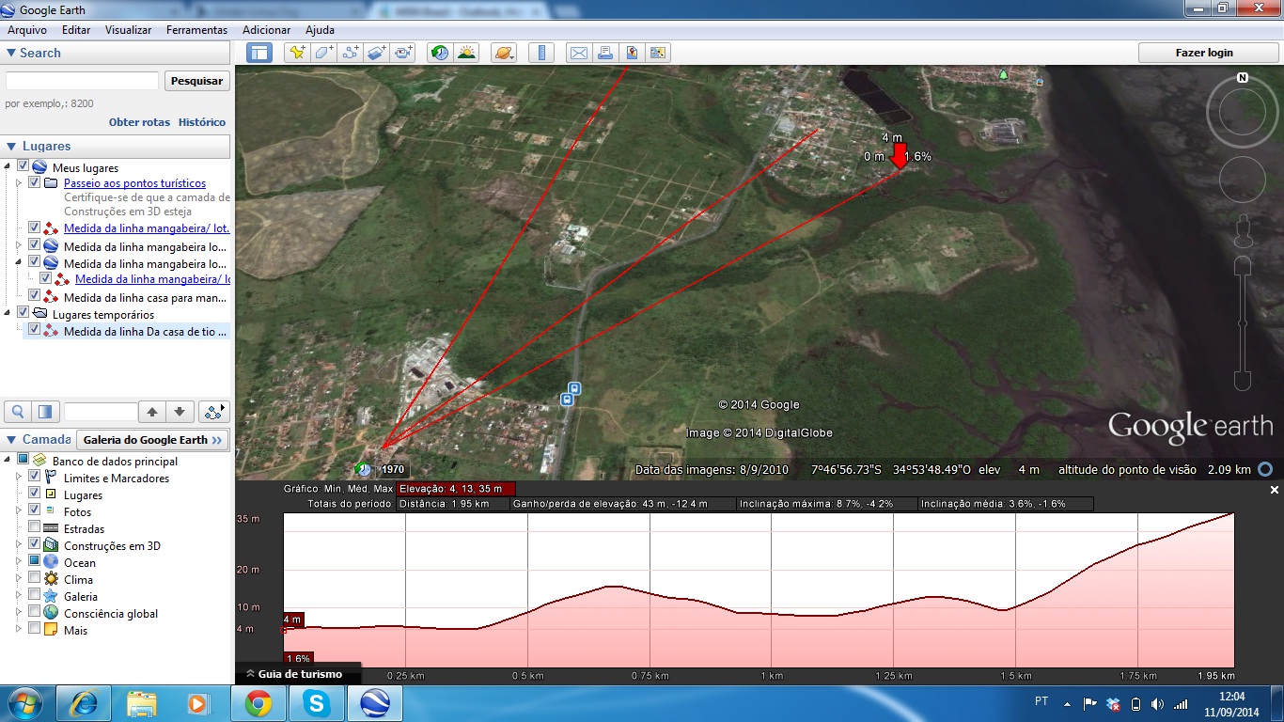
Task: Collapse the Camadas panel header
Action: coord(38,439)
